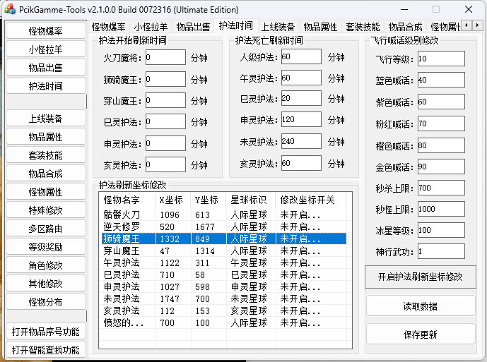Click the 蓝色喊话 input field
Viewport: 487px width, 362px height.
[x=441, y=80]
